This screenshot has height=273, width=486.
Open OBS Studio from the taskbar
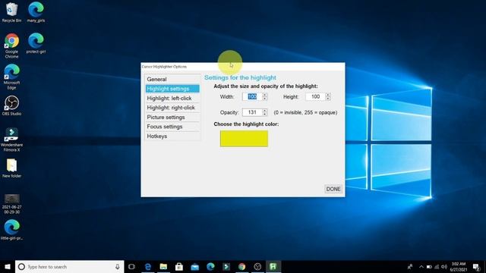point(257,266)
